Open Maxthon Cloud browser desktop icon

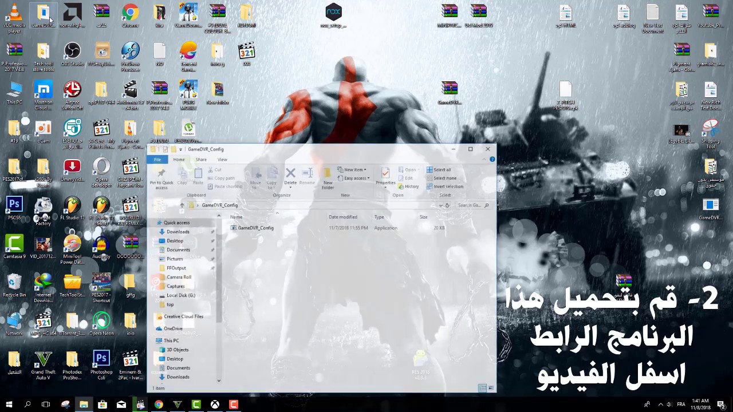[x=43, y=96]
